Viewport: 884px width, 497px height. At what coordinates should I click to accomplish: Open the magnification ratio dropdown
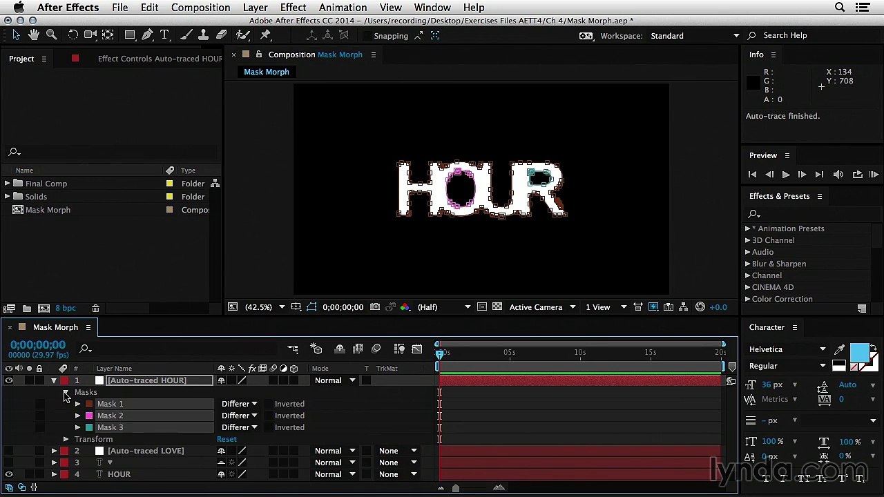(265, 307)
